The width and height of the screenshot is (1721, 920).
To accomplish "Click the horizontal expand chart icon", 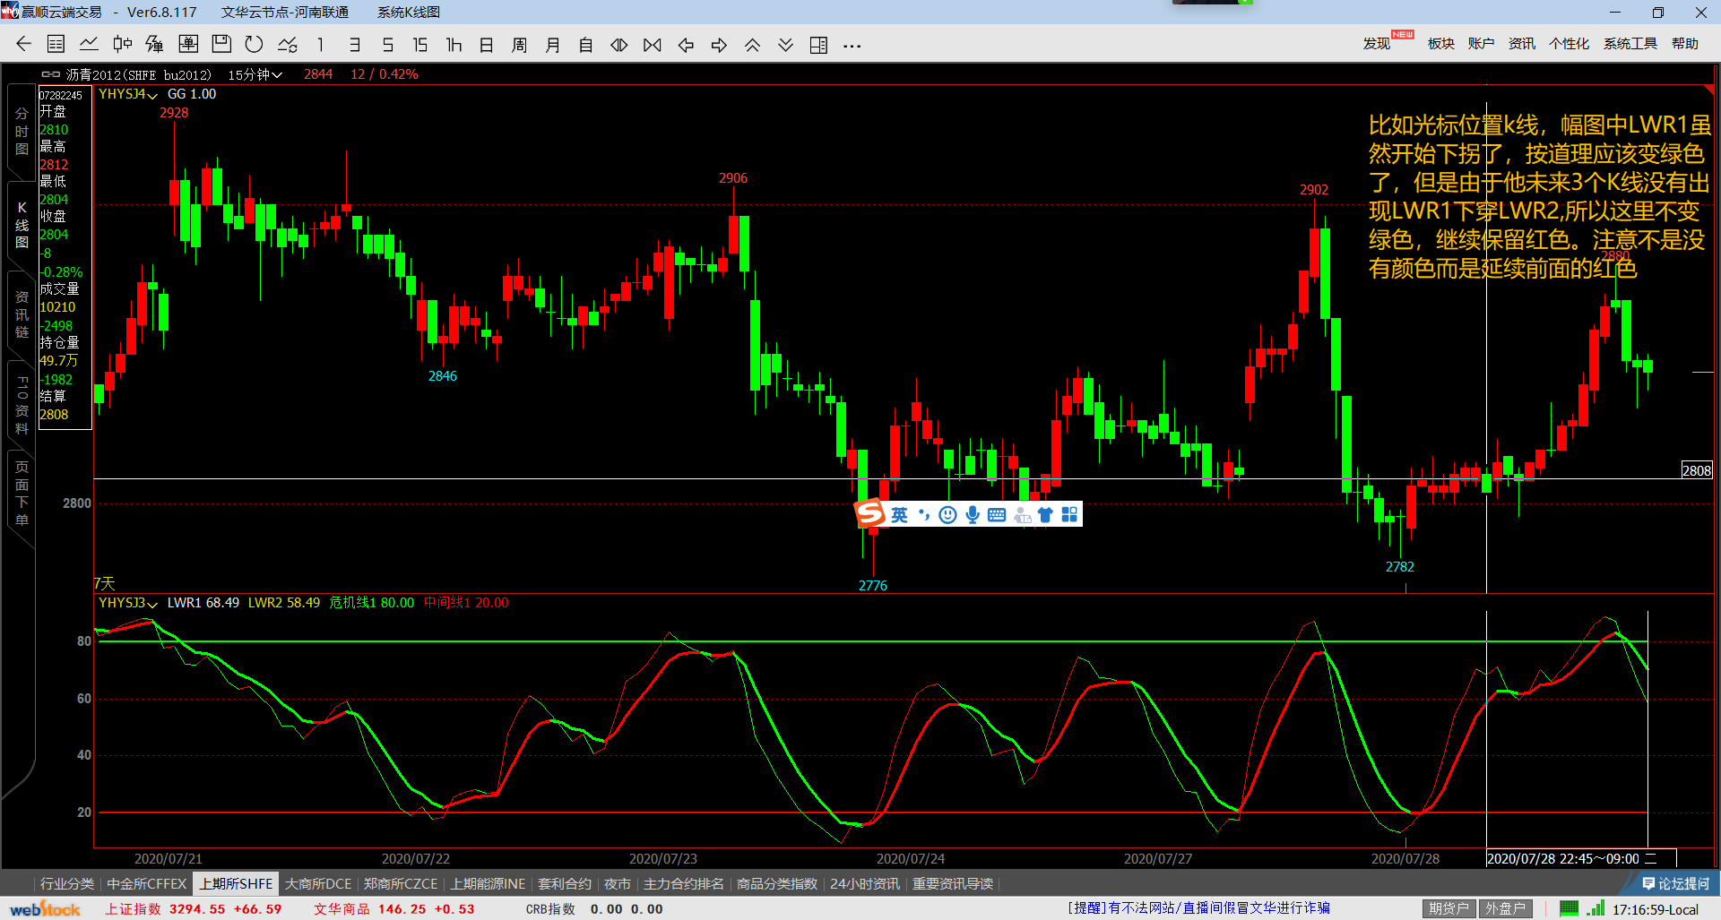I will pyautogui.click(x=618, y=45).
